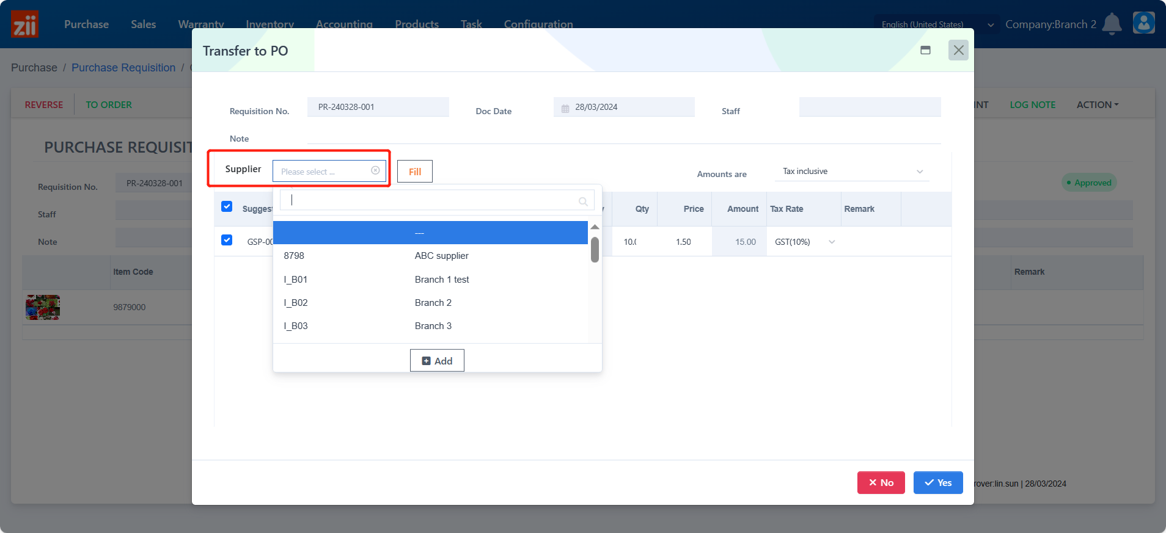Select supplier I_B02 Branch 2
Image resolution: width=1166 pixels, height=533 pixels.
(x=430, y=303)
